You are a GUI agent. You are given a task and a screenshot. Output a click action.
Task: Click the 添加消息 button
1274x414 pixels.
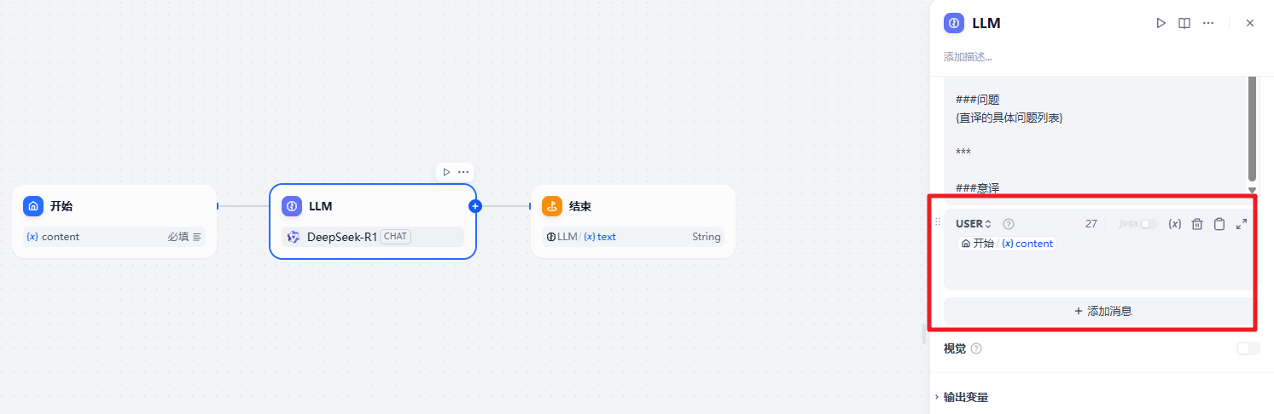pos(1102,311)
